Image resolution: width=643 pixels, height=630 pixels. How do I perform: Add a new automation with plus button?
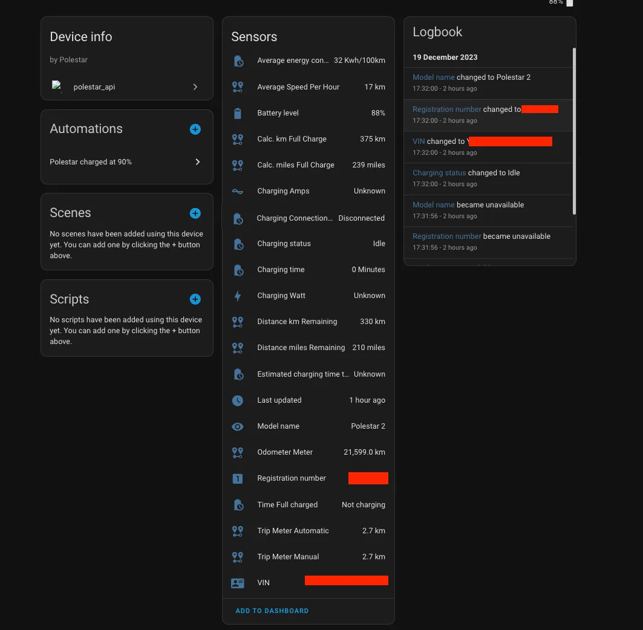(x=195, y=129)
